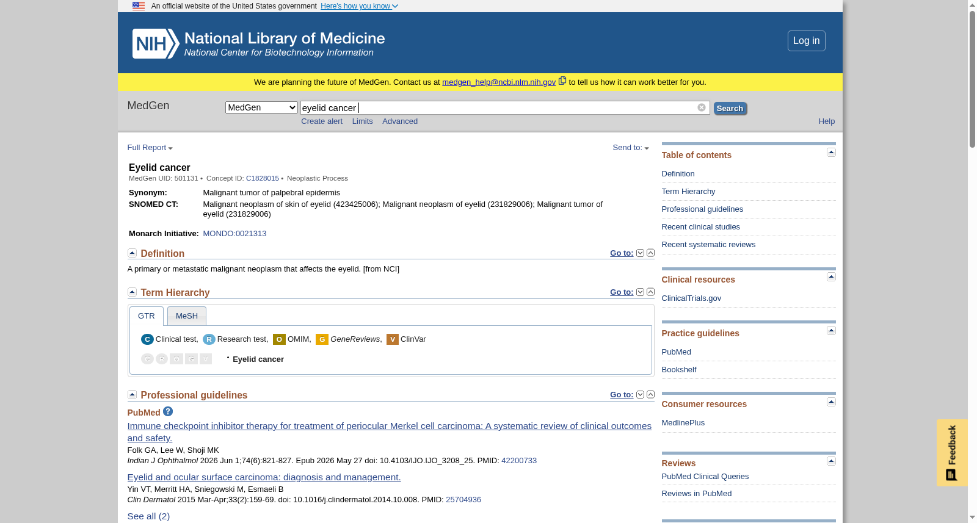Click the Log in button
Viewport: 977px width, 523px height.
pyautogui.click(x=806, y=41)
